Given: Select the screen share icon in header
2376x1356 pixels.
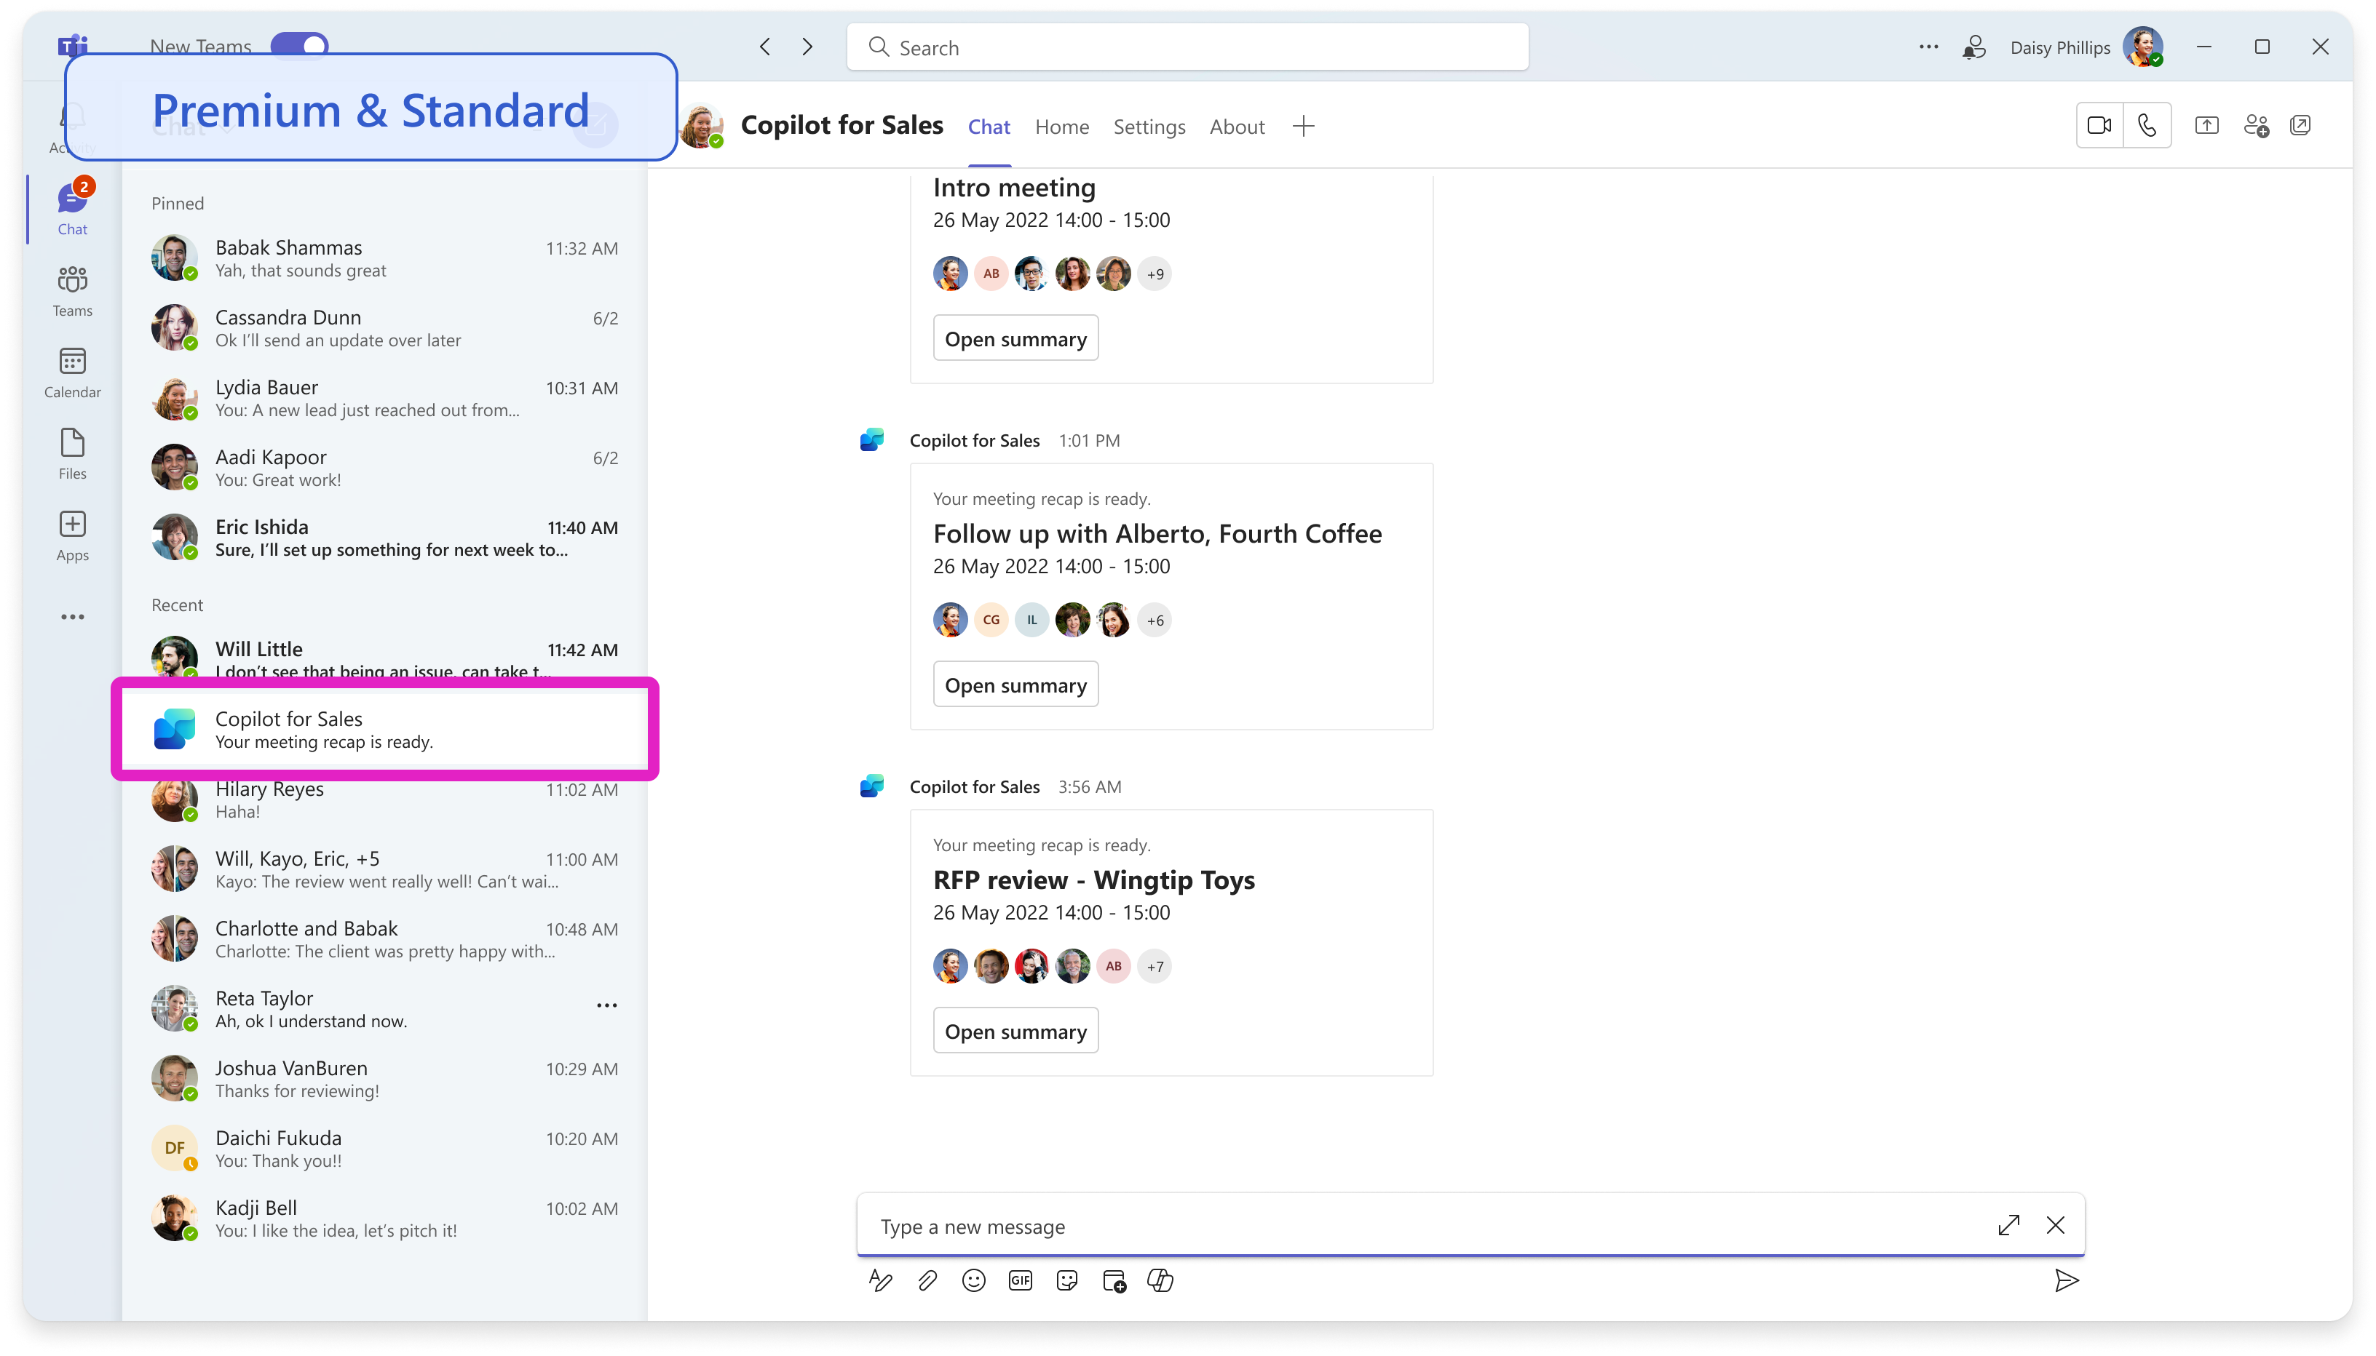Looking at the screenshot, I should [2206, 126].
